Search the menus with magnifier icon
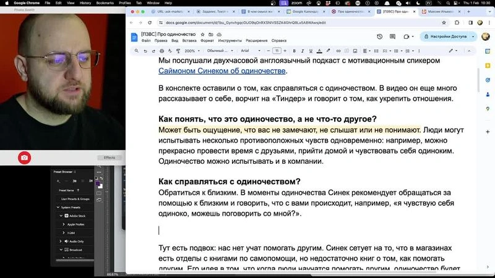 click(136, 51)
